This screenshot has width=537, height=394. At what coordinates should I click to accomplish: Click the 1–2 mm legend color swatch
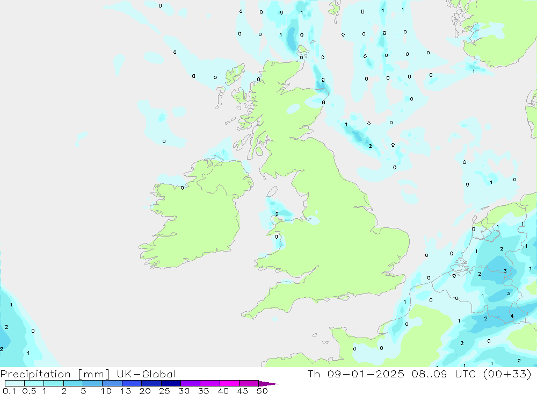pos(54,383)
